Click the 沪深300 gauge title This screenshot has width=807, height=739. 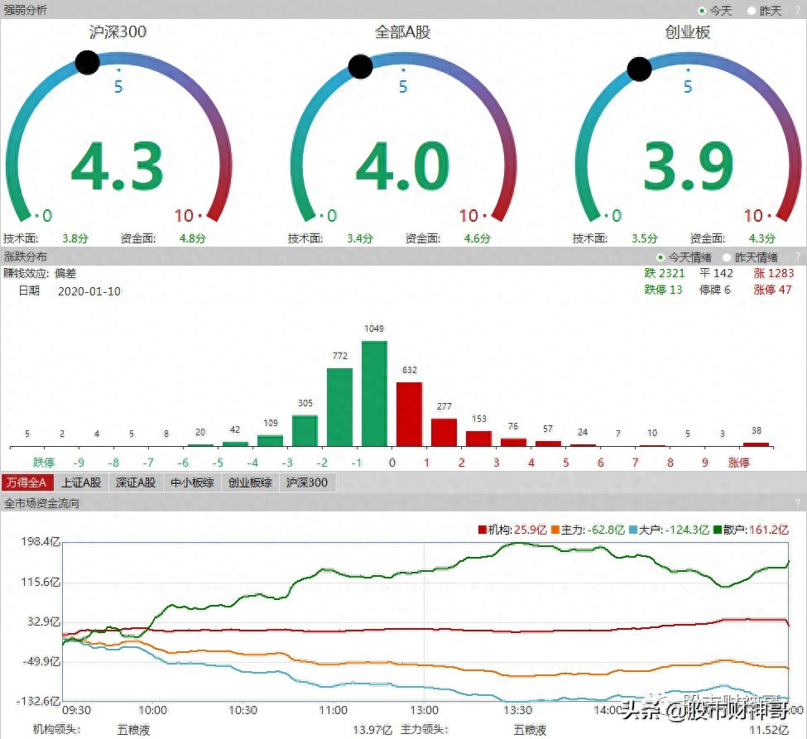tap(118, 32)
